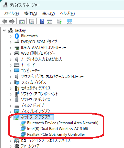
Task: Click the keyboard category icon
Action: tap(17, 65)
